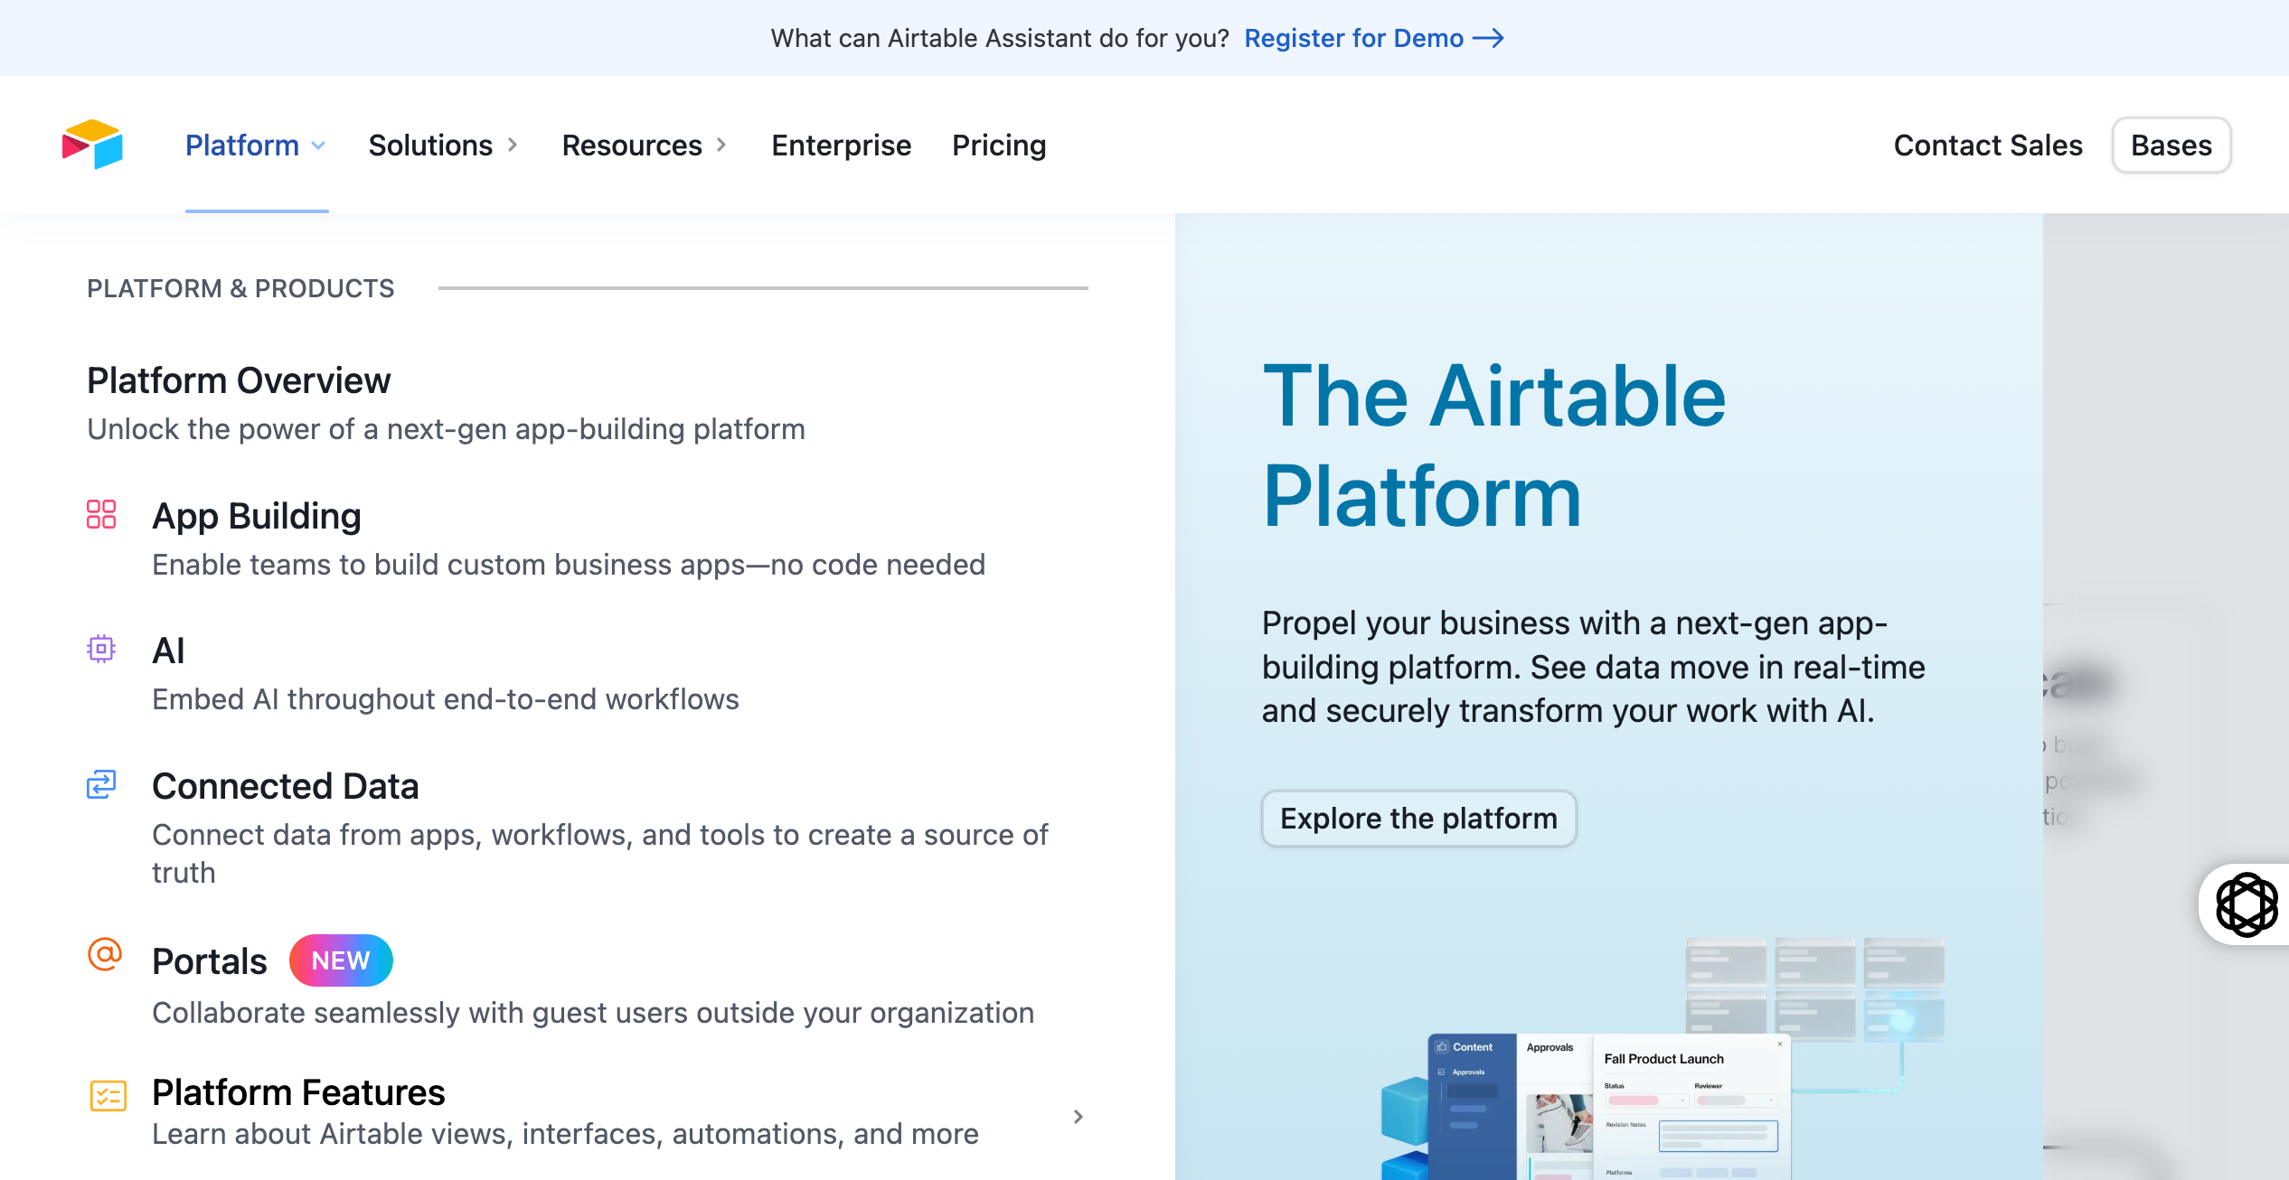
Task: Open the Solutions nav menu
Action: (443, 145)
